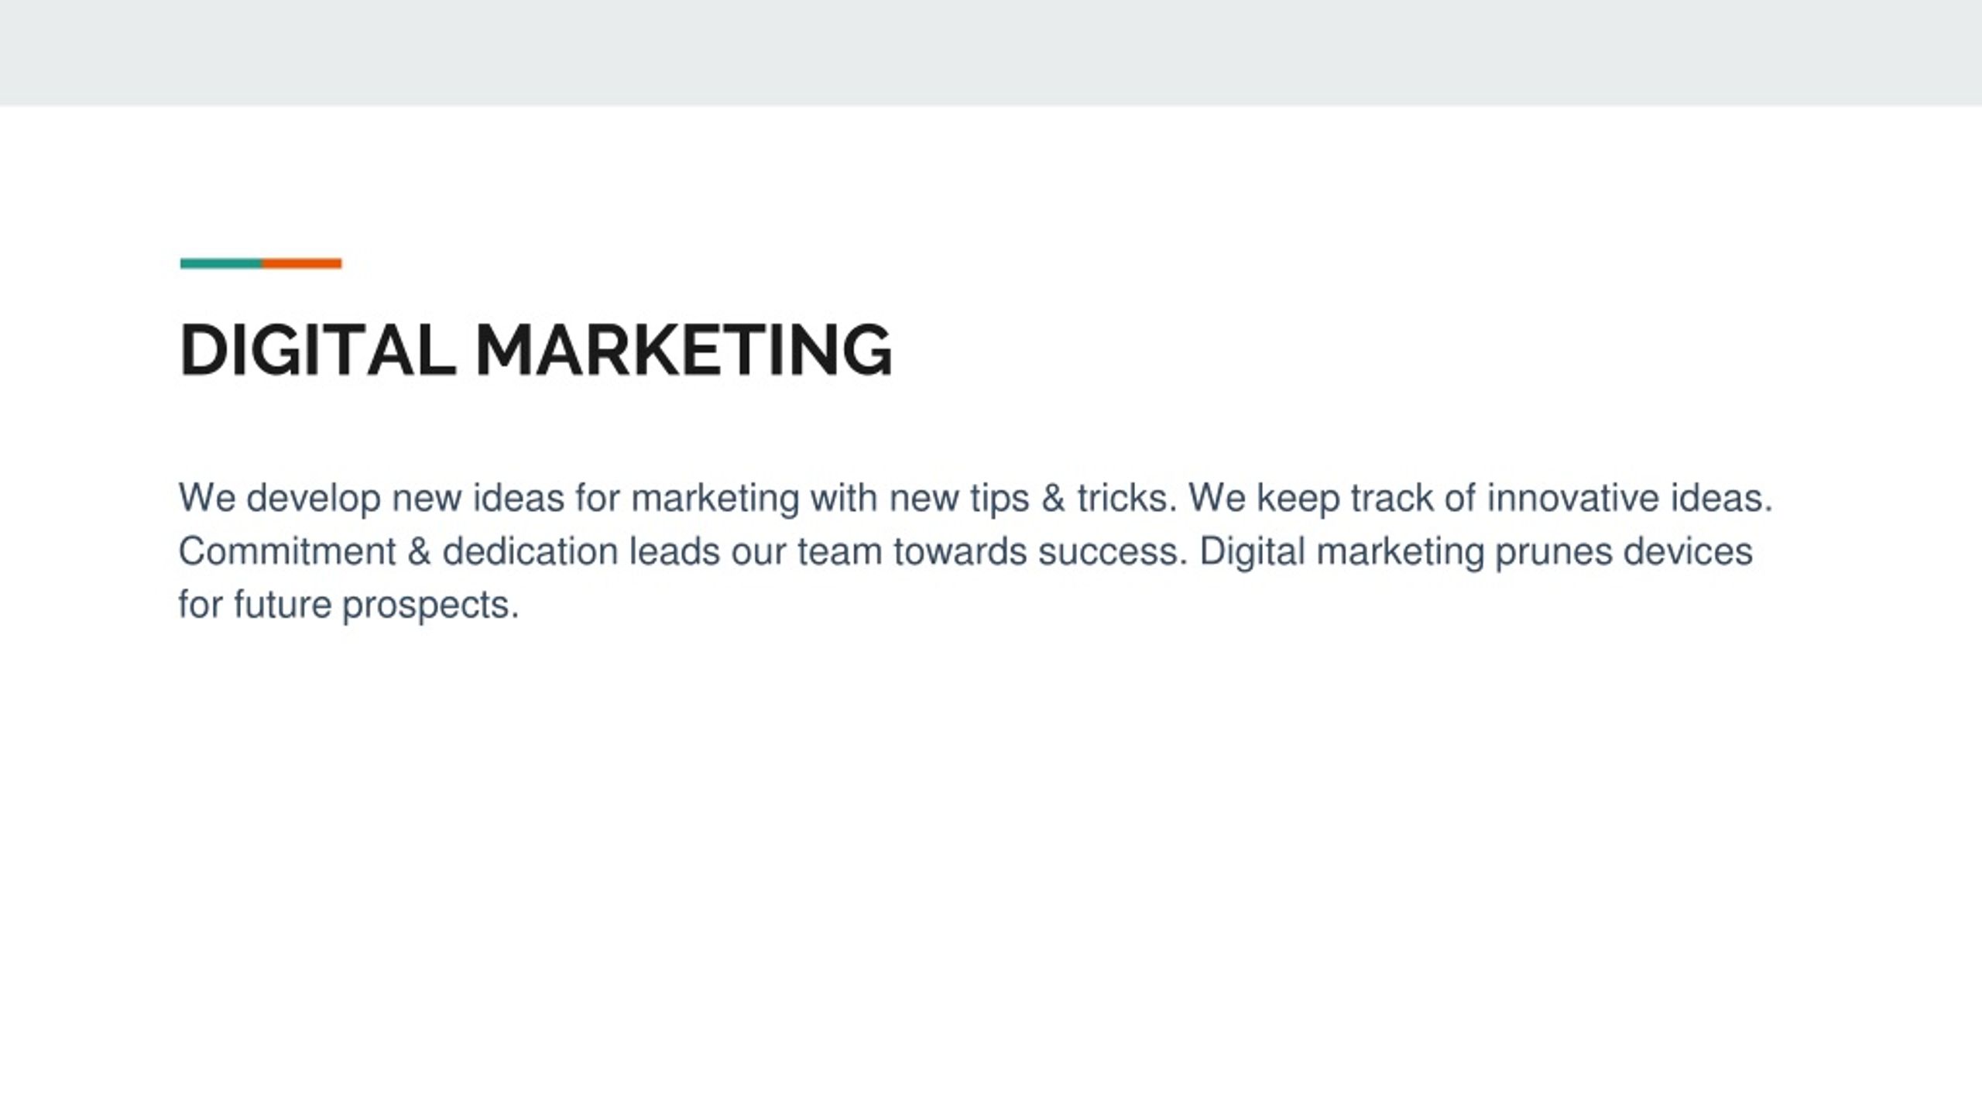Click the ampersand after 'Commitment'
1982x1115 pixels.
[x=419, y=551]
